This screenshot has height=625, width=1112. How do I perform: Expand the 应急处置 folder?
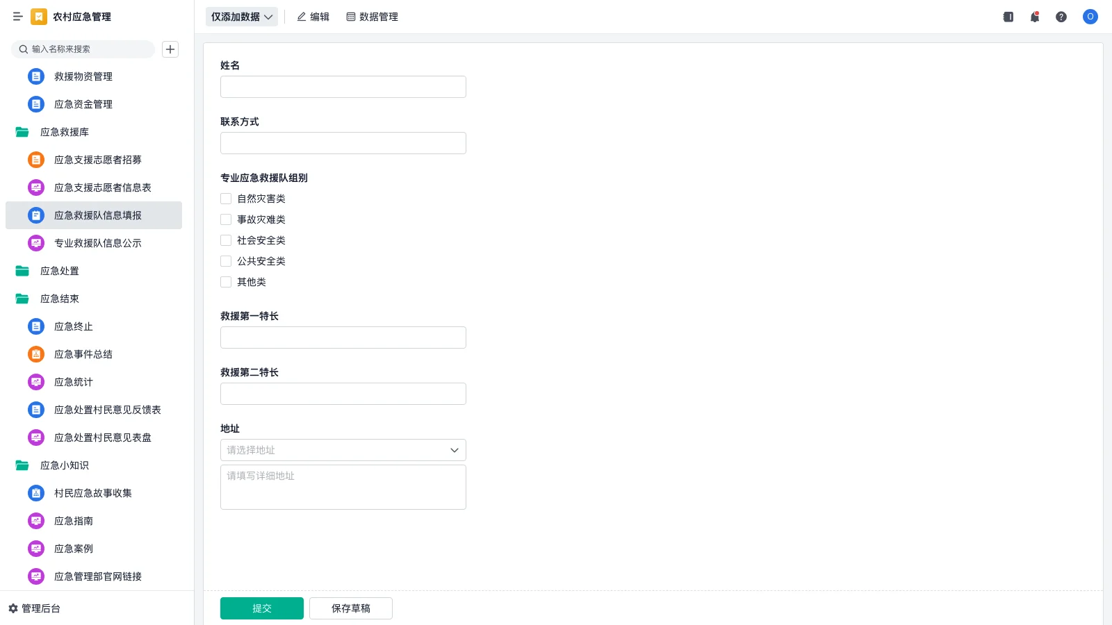[22, 271]
